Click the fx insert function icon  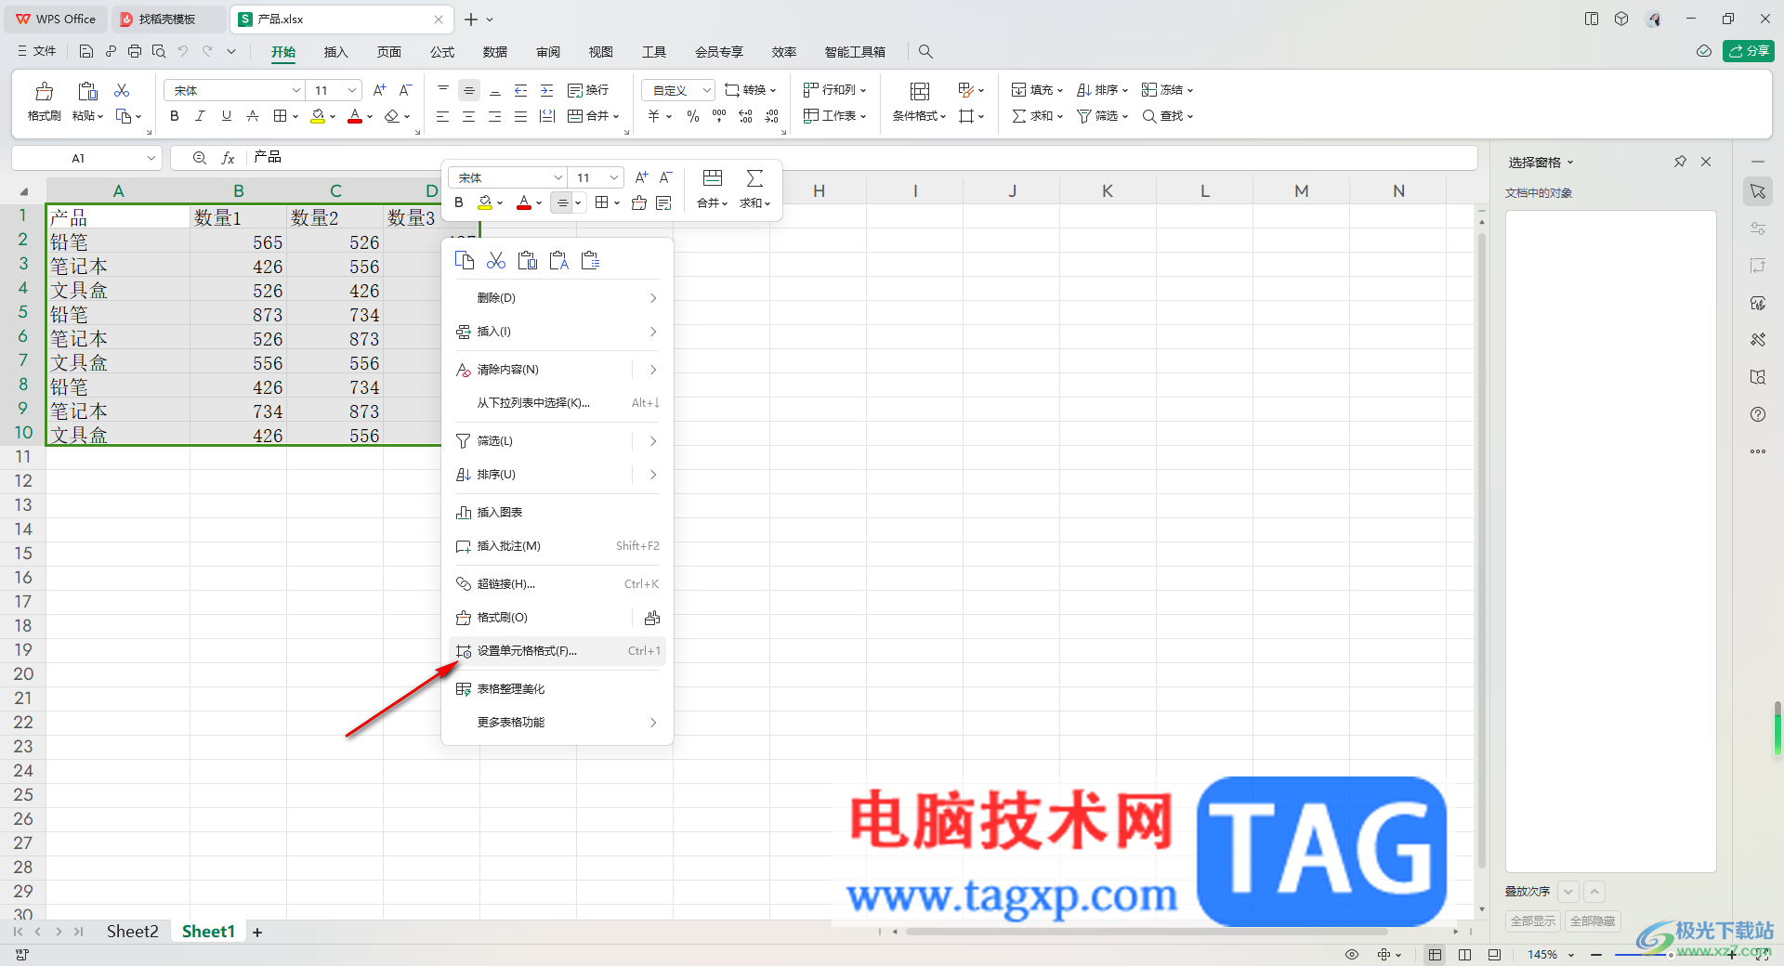coord(228,158)
